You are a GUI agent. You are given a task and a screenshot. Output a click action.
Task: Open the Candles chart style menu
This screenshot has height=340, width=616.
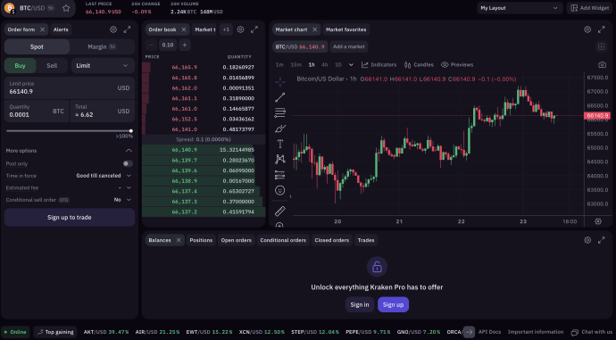coord(419,65)
